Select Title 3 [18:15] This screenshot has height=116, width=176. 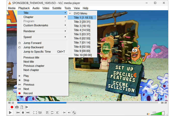(x=82, y=26)
